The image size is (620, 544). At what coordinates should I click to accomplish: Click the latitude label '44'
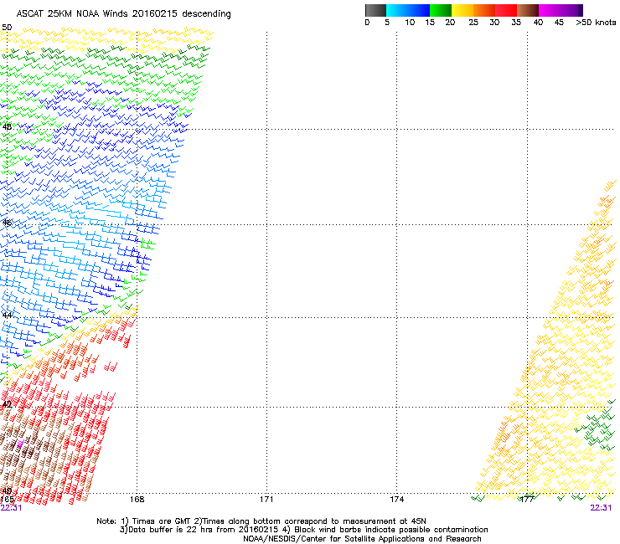tap(7, 316)
